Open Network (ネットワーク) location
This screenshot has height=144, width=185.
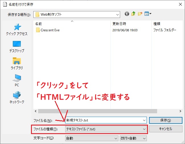17,98
